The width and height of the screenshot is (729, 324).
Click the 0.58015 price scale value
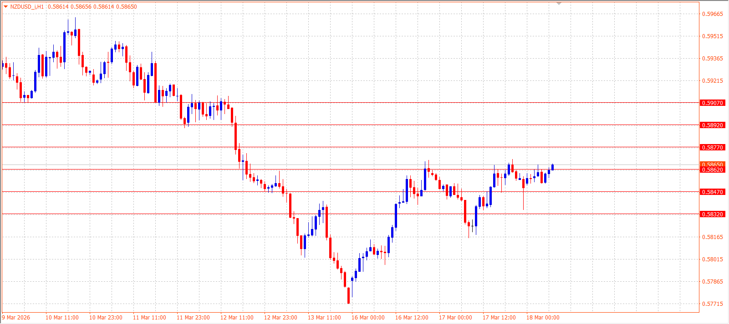pyautogui.click(x=712, y=259)
